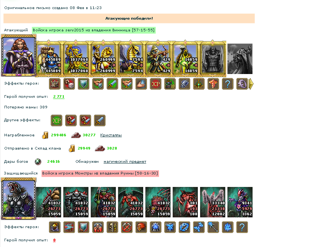Select the monster hero portrait of defender

[x=18, y=199]
